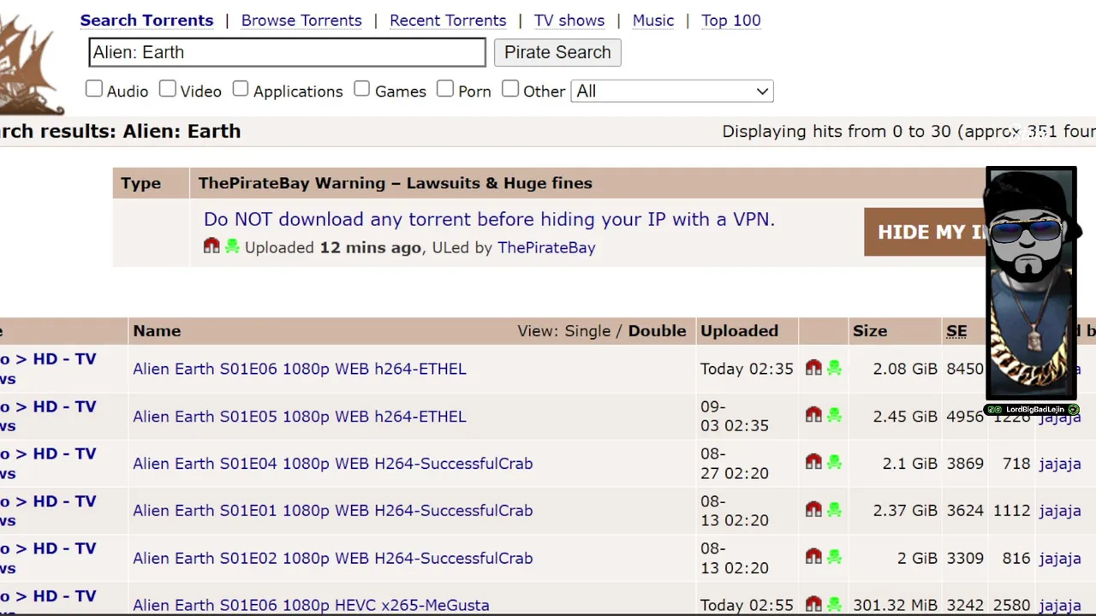
Task: Open jajaja uploader on S01E04 row
Action: (x=1060, y=464)
